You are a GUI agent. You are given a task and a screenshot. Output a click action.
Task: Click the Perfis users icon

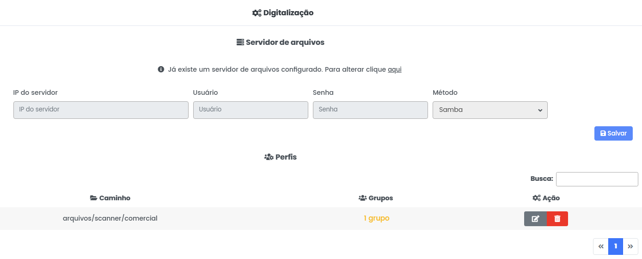(269, 157)
